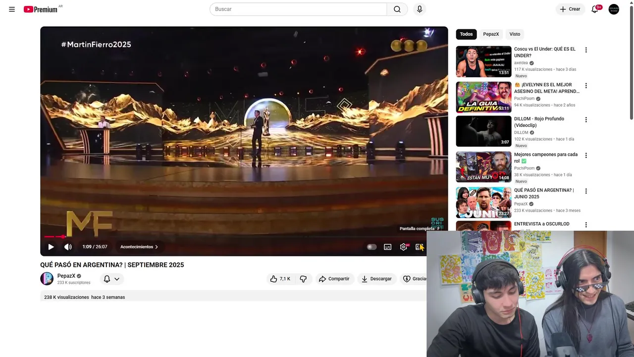Viewport: 634px width, 357px height.
Task: Click the search magnifier button
Action: (x=397, y=9)
